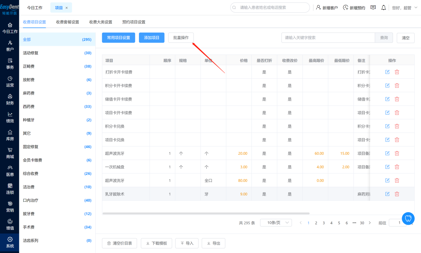Open the notification bell

pyautogui.click(x=384, y=7)
